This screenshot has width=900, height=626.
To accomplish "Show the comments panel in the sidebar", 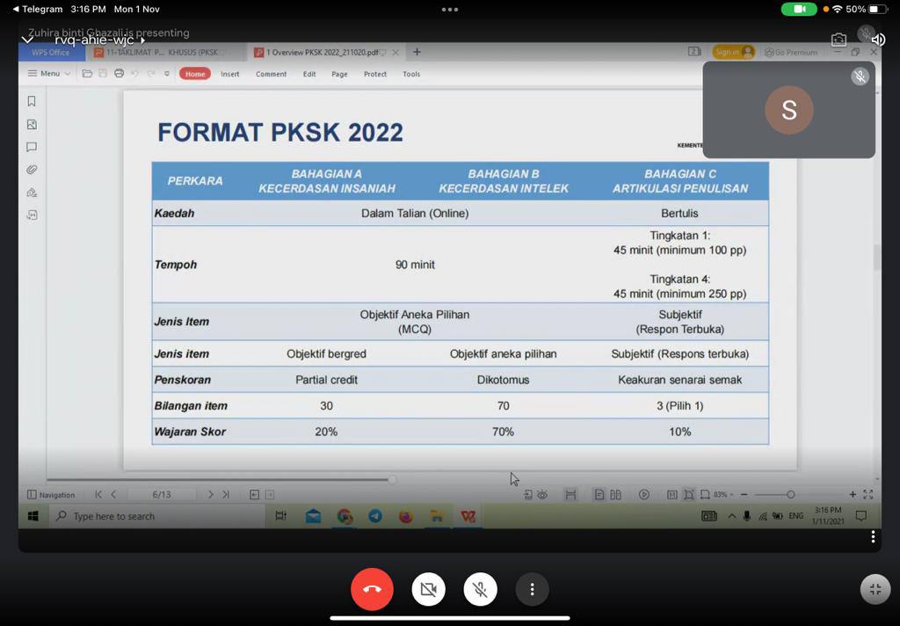I will tap(32, 147).
